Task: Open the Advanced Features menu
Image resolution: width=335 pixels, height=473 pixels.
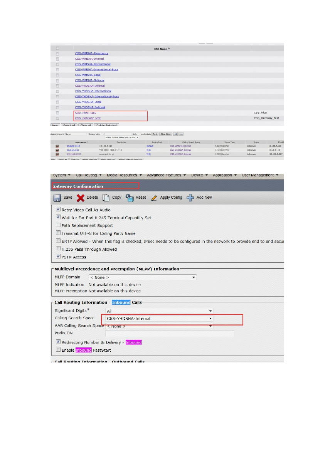Action: tap(166, 175)
